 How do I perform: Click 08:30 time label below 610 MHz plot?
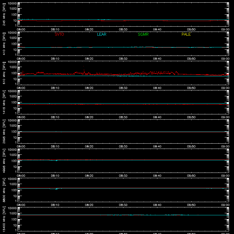[123, 88]
